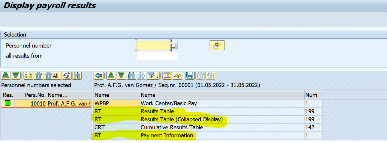This screenshot has width=387, height=143.
Task: Select the Prof. A.F.G. van G name cell
Action: click(x=69, y=103)
